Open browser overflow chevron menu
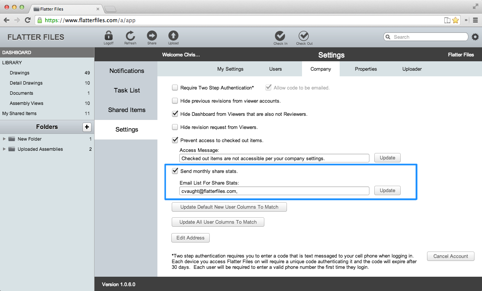Viewport: 482px width, 291px height. coord(466,20)
